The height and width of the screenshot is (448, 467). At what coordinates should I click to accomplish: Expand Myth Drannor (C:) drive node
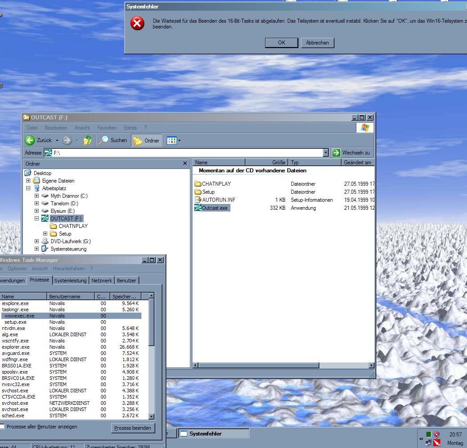coord(36,195)
